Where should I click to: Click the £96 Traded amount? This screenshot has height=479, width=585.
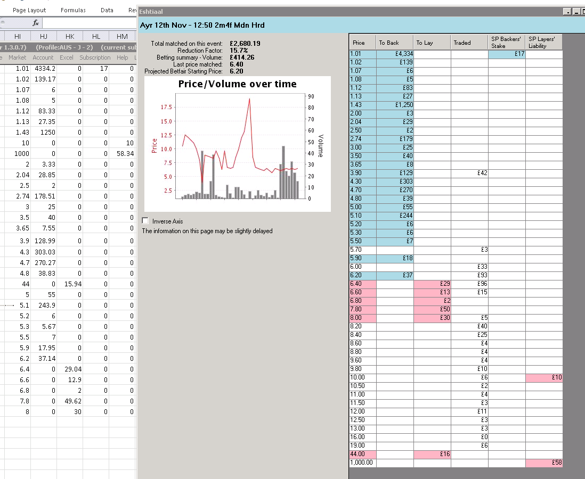[469, 284]
